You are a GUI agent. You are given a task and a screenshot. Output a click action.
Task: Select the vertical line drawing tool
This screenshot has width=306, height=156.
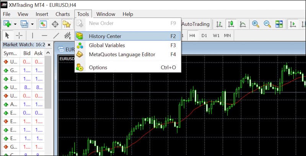coord(33,35)
